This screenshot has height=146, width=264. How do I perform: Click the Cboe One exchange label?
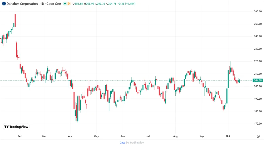point(54,4)
